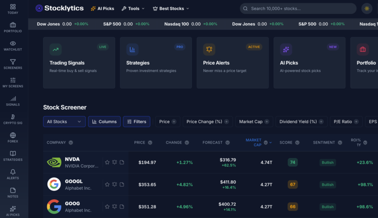This screenshot has height=218, width=378.
Task: Open My Screens in the sidebar
Action: 13,82
